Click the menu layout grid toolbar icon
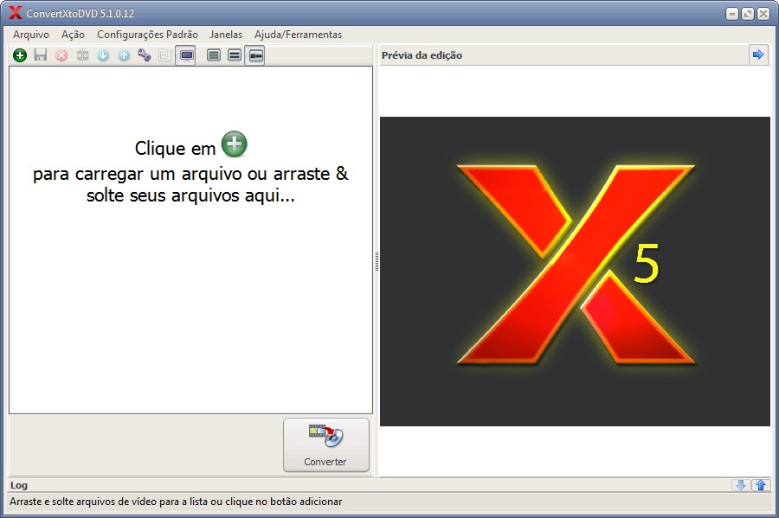 point(165,55)
